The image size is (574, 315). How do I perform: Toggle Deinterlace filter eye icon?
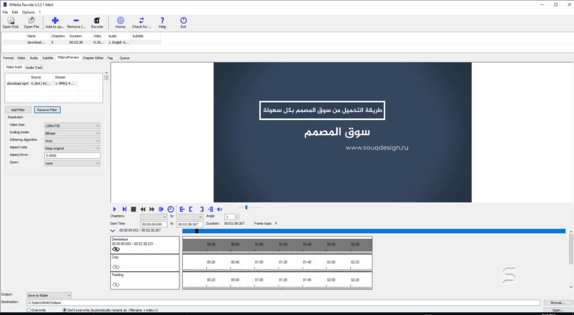click(116, 249)
